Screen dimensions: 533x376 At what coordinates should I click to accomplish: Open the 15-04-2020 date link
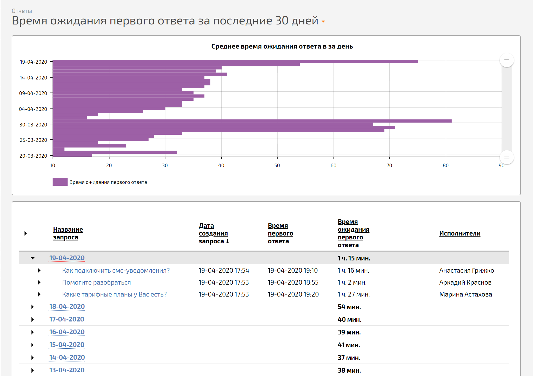tap(67, 345)
